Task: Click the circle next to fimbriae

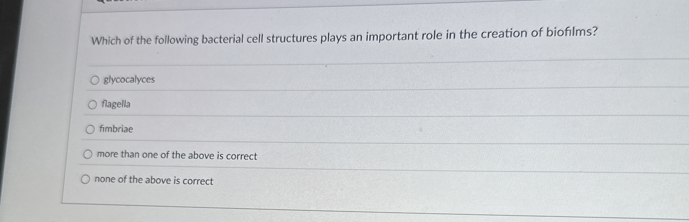Action: click(90, 130)
